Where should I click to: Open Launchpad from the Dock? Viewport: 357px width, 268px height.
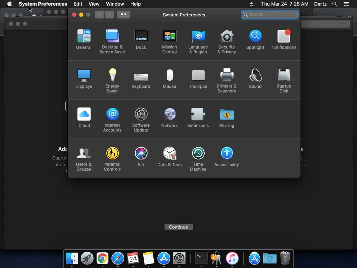coord(87,259)
